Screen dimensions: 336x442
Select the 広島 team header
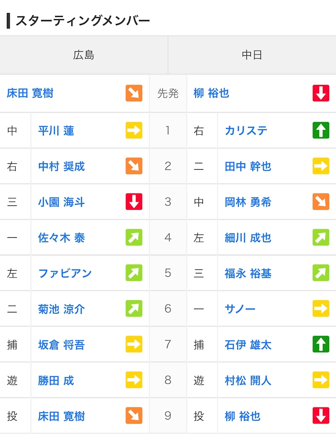point(84,55)
